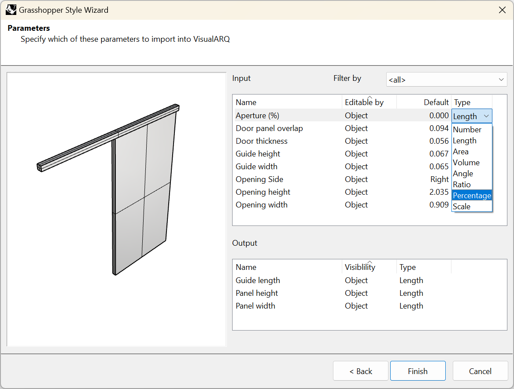Click the sliding door 3D preview
Screen dimensions: 514x389
(116, 209)
